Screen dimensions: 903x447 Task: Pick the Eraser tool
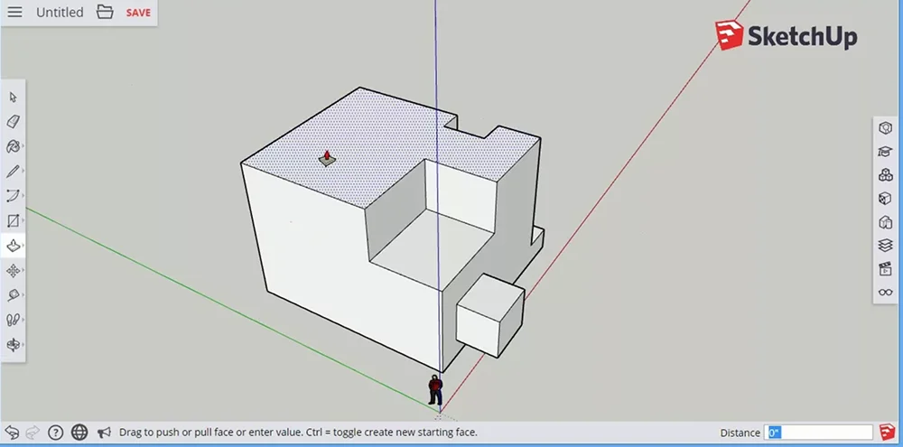coord(13,122)
